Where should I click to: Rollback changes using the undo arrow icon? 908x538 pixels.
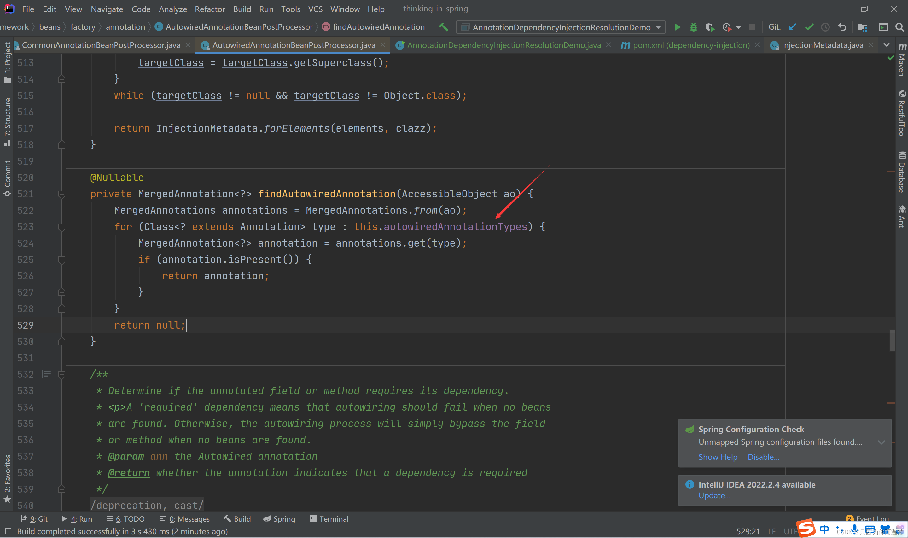(x=842, y=27)
